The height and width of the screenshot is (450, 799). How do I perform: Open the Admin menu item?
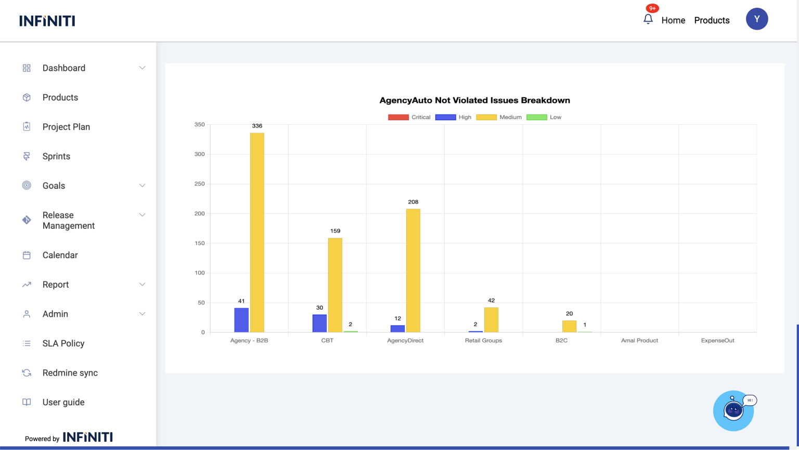(x=55, y=314)
